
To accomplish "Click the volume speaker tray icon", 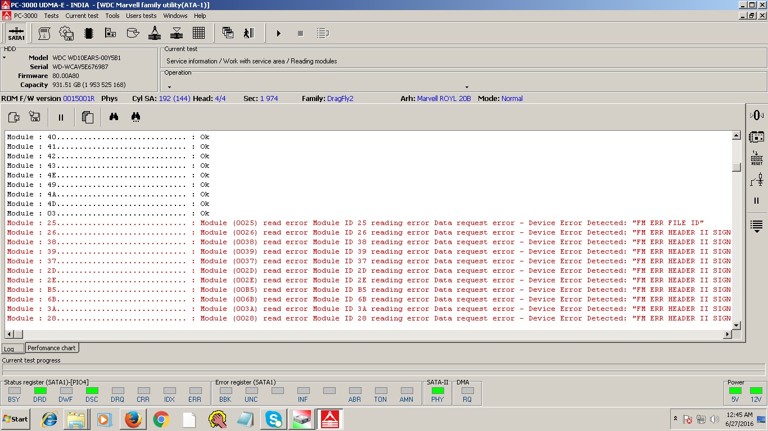I will click(715, 419).
